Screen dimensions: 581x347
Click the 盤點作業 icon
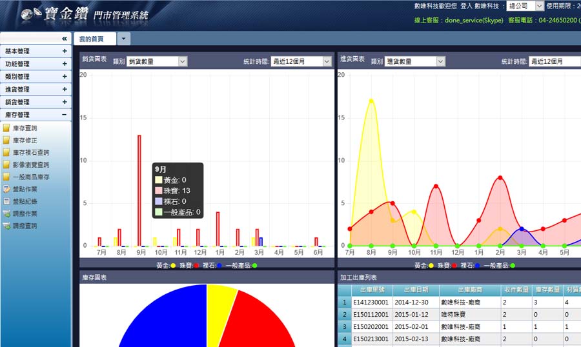[x=6, y=189]
